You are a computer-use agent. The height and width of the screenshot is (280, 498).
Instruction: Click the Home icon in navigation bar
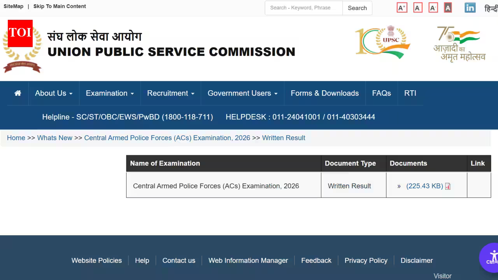[18, 93]
